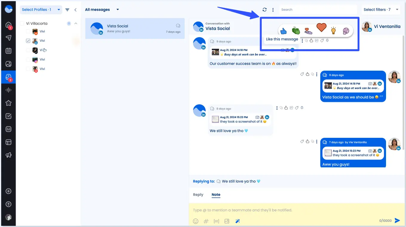Open the hashtag insertion tool
Viewport: 406px width, 227px height.
(x=206, y=221)
